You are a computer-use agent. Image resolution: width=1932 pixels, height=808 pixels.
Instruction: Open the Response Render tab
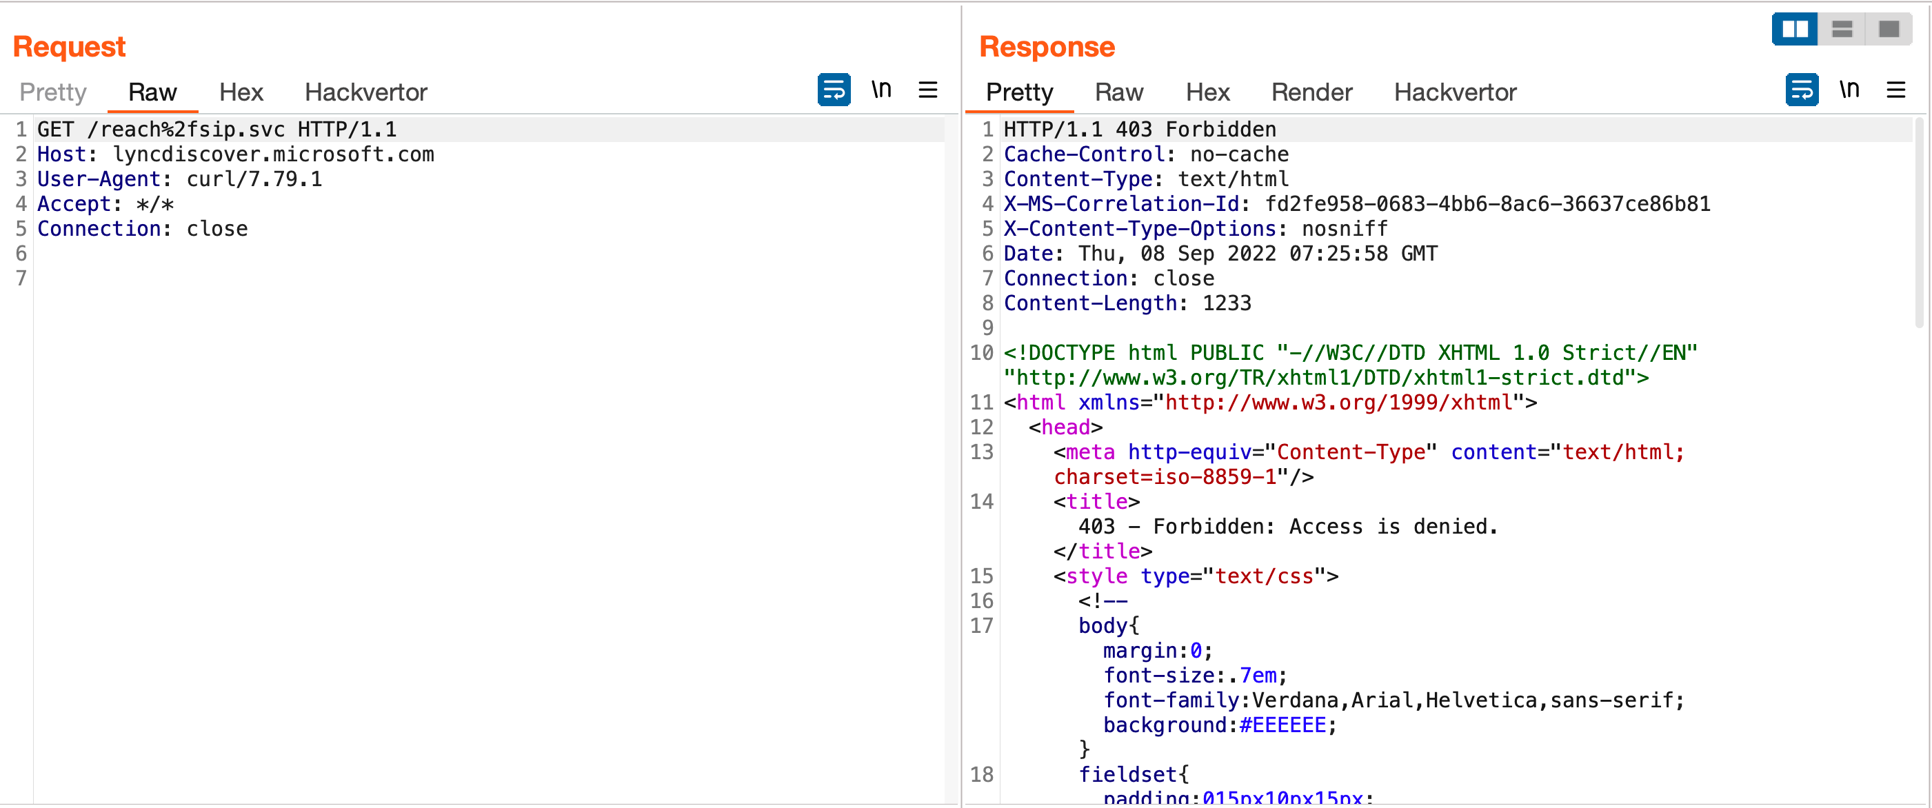(1311, 92)
